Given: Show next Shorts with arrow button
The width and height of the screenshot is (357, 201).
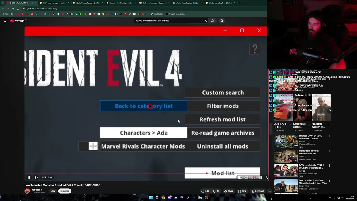Looking at the screenshot, I should tap(330, 110).
